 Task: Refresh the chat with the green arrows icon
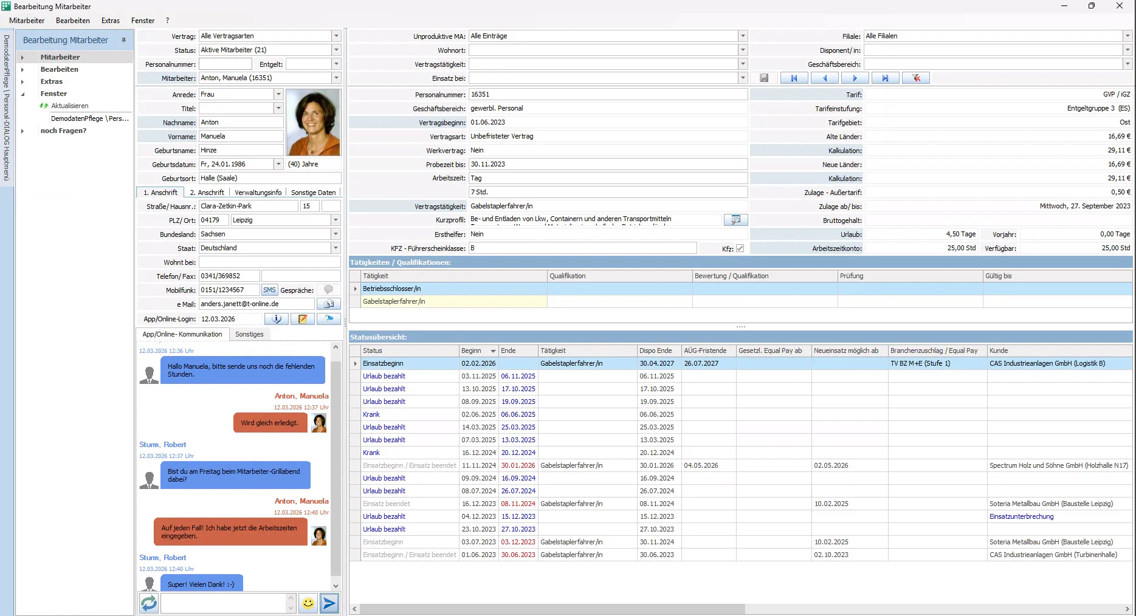tap(149, 603)
